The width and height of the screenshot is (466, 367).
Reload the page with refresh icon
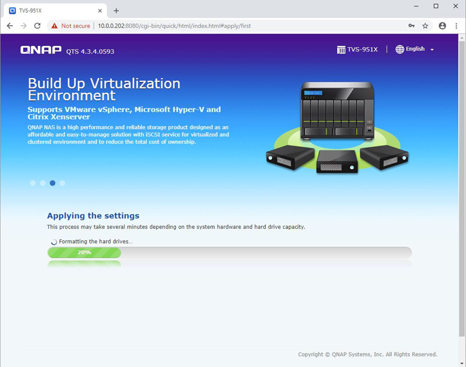coord(37,26)
